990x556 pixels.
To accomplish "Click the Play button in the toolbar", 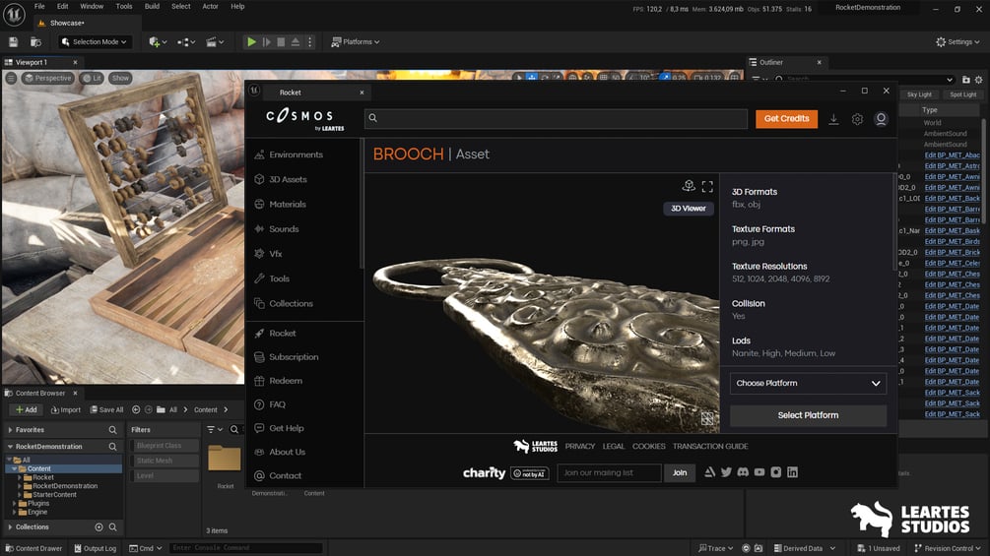I will 251,41.
